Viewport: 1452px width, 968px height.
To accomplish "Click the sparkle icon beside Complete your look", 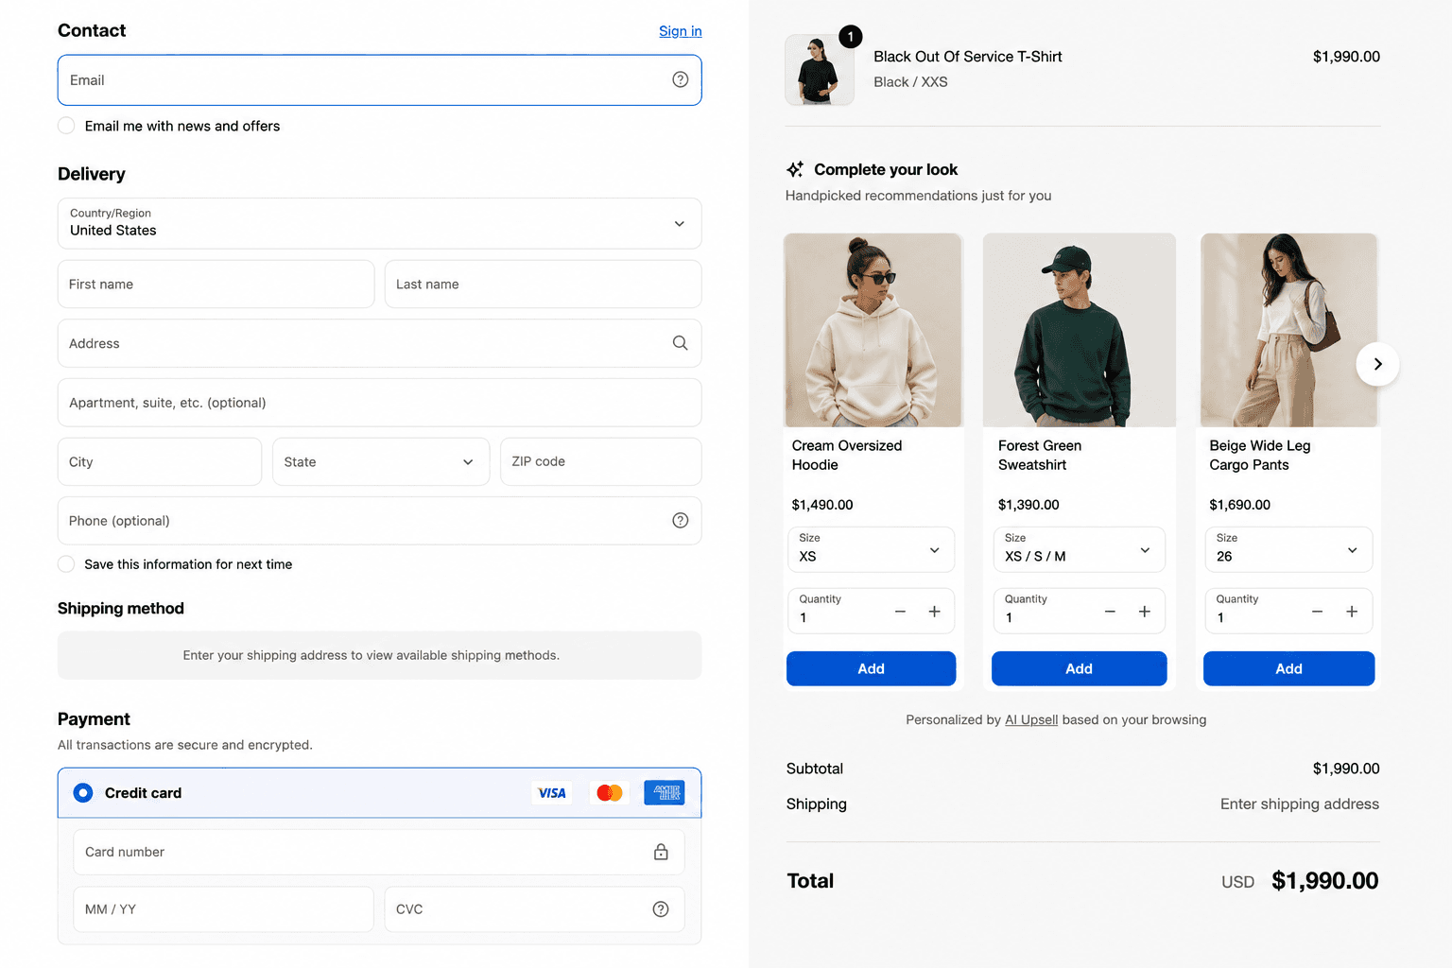I will [795, 169].
